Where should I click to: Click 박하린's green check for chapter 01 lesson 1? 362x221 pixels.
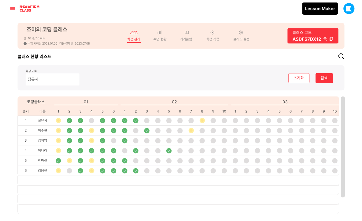(x=58, y=161)
